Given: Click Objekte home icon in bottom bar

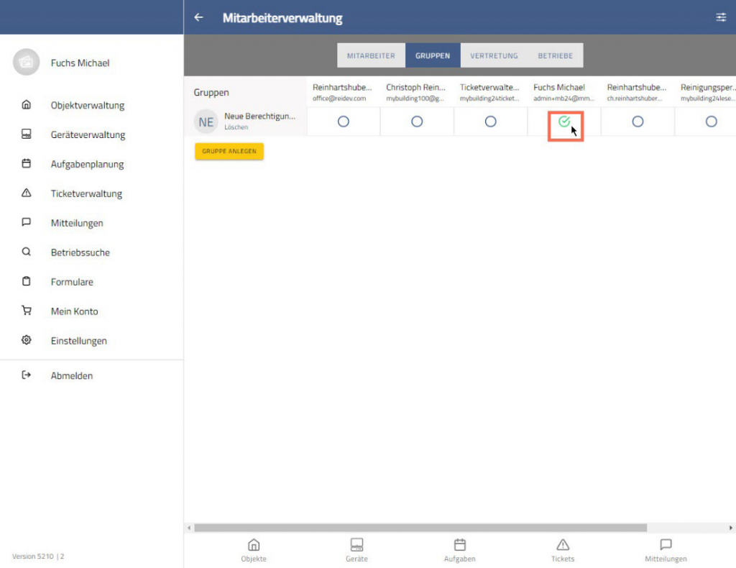Looking at the screenshot, I should (254, 550).
